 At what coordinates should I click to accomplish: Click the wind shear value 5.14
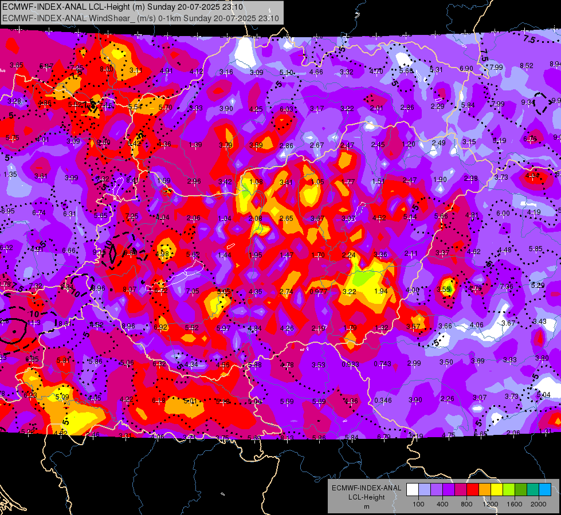click(410, 217)
